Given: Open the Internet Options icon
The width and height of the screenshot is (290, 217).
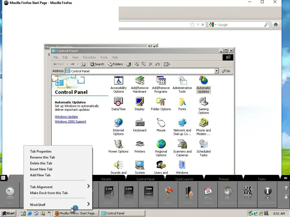Looking at the screenshot, I should [x=118, y=127].
